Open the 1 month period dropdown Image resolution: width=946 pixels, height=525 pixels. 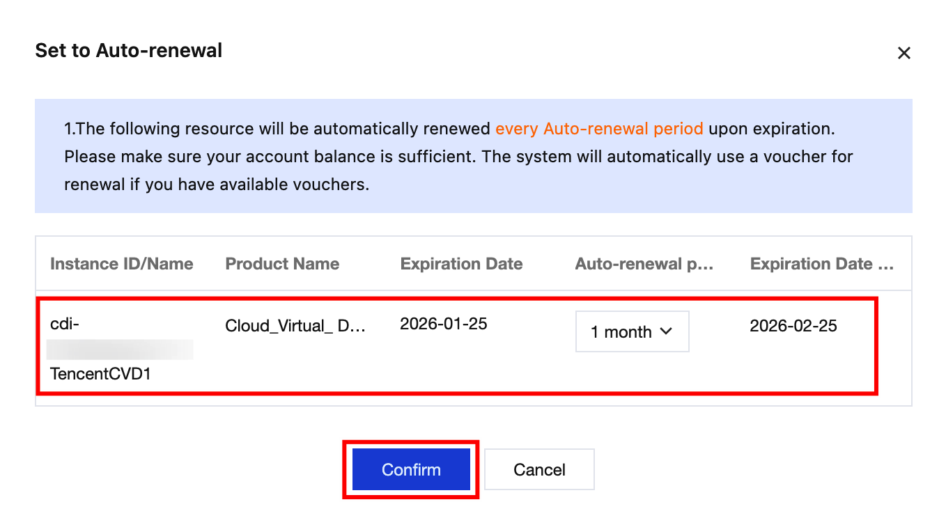pyautogui.click(x=631, y=332)
